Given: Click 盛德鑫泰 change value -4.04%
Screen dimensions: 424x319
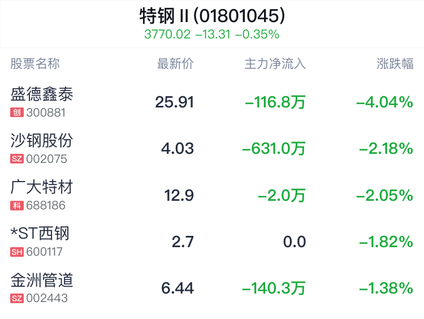Looking at the screenshot, I should tap(384, 102).
